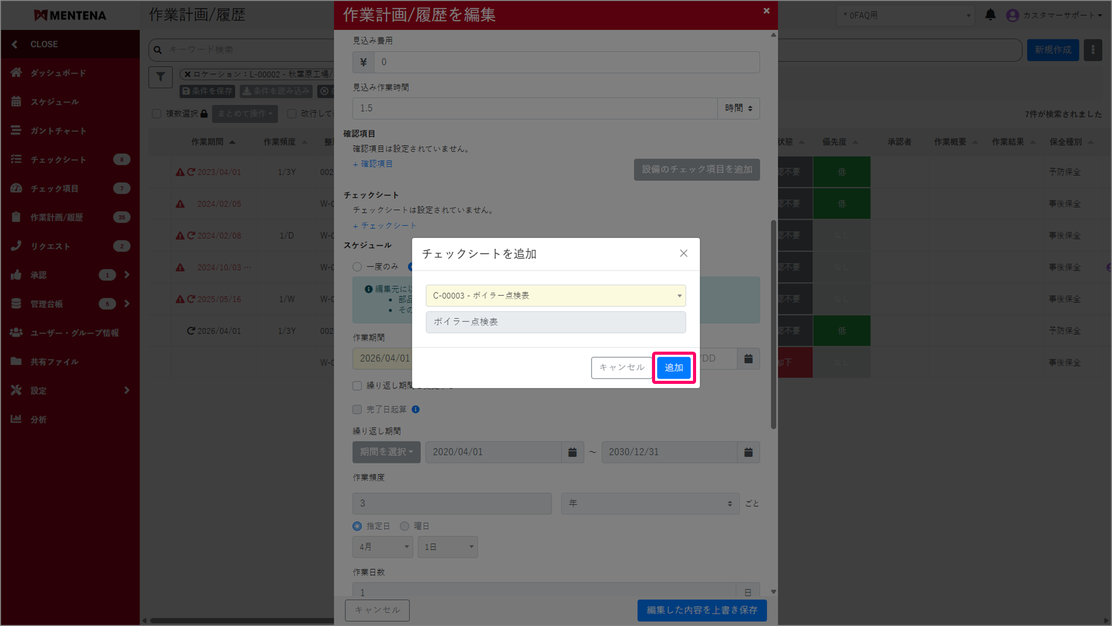The image size is (1112, 626).
Task: Click the notification bell icon
Action: coord(990,15)
